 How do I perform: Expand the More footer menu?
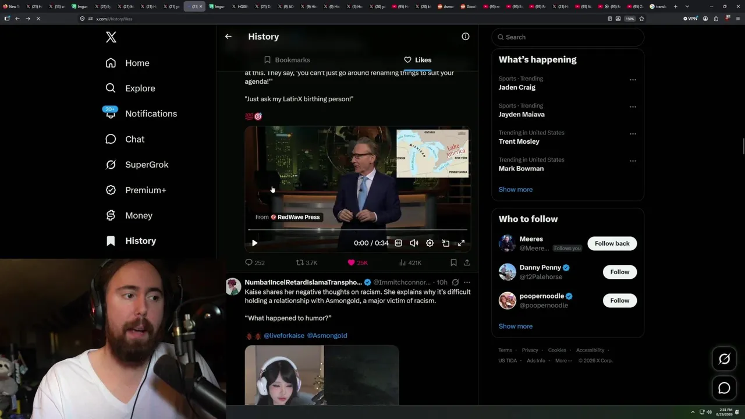(563, 361)
